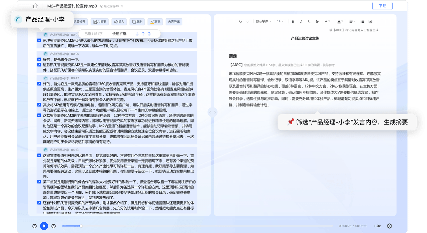Apply bold formatting in the editor
The height and width of the screenshot is (233, 427).
pyautogui.click(x=293, y=21)
